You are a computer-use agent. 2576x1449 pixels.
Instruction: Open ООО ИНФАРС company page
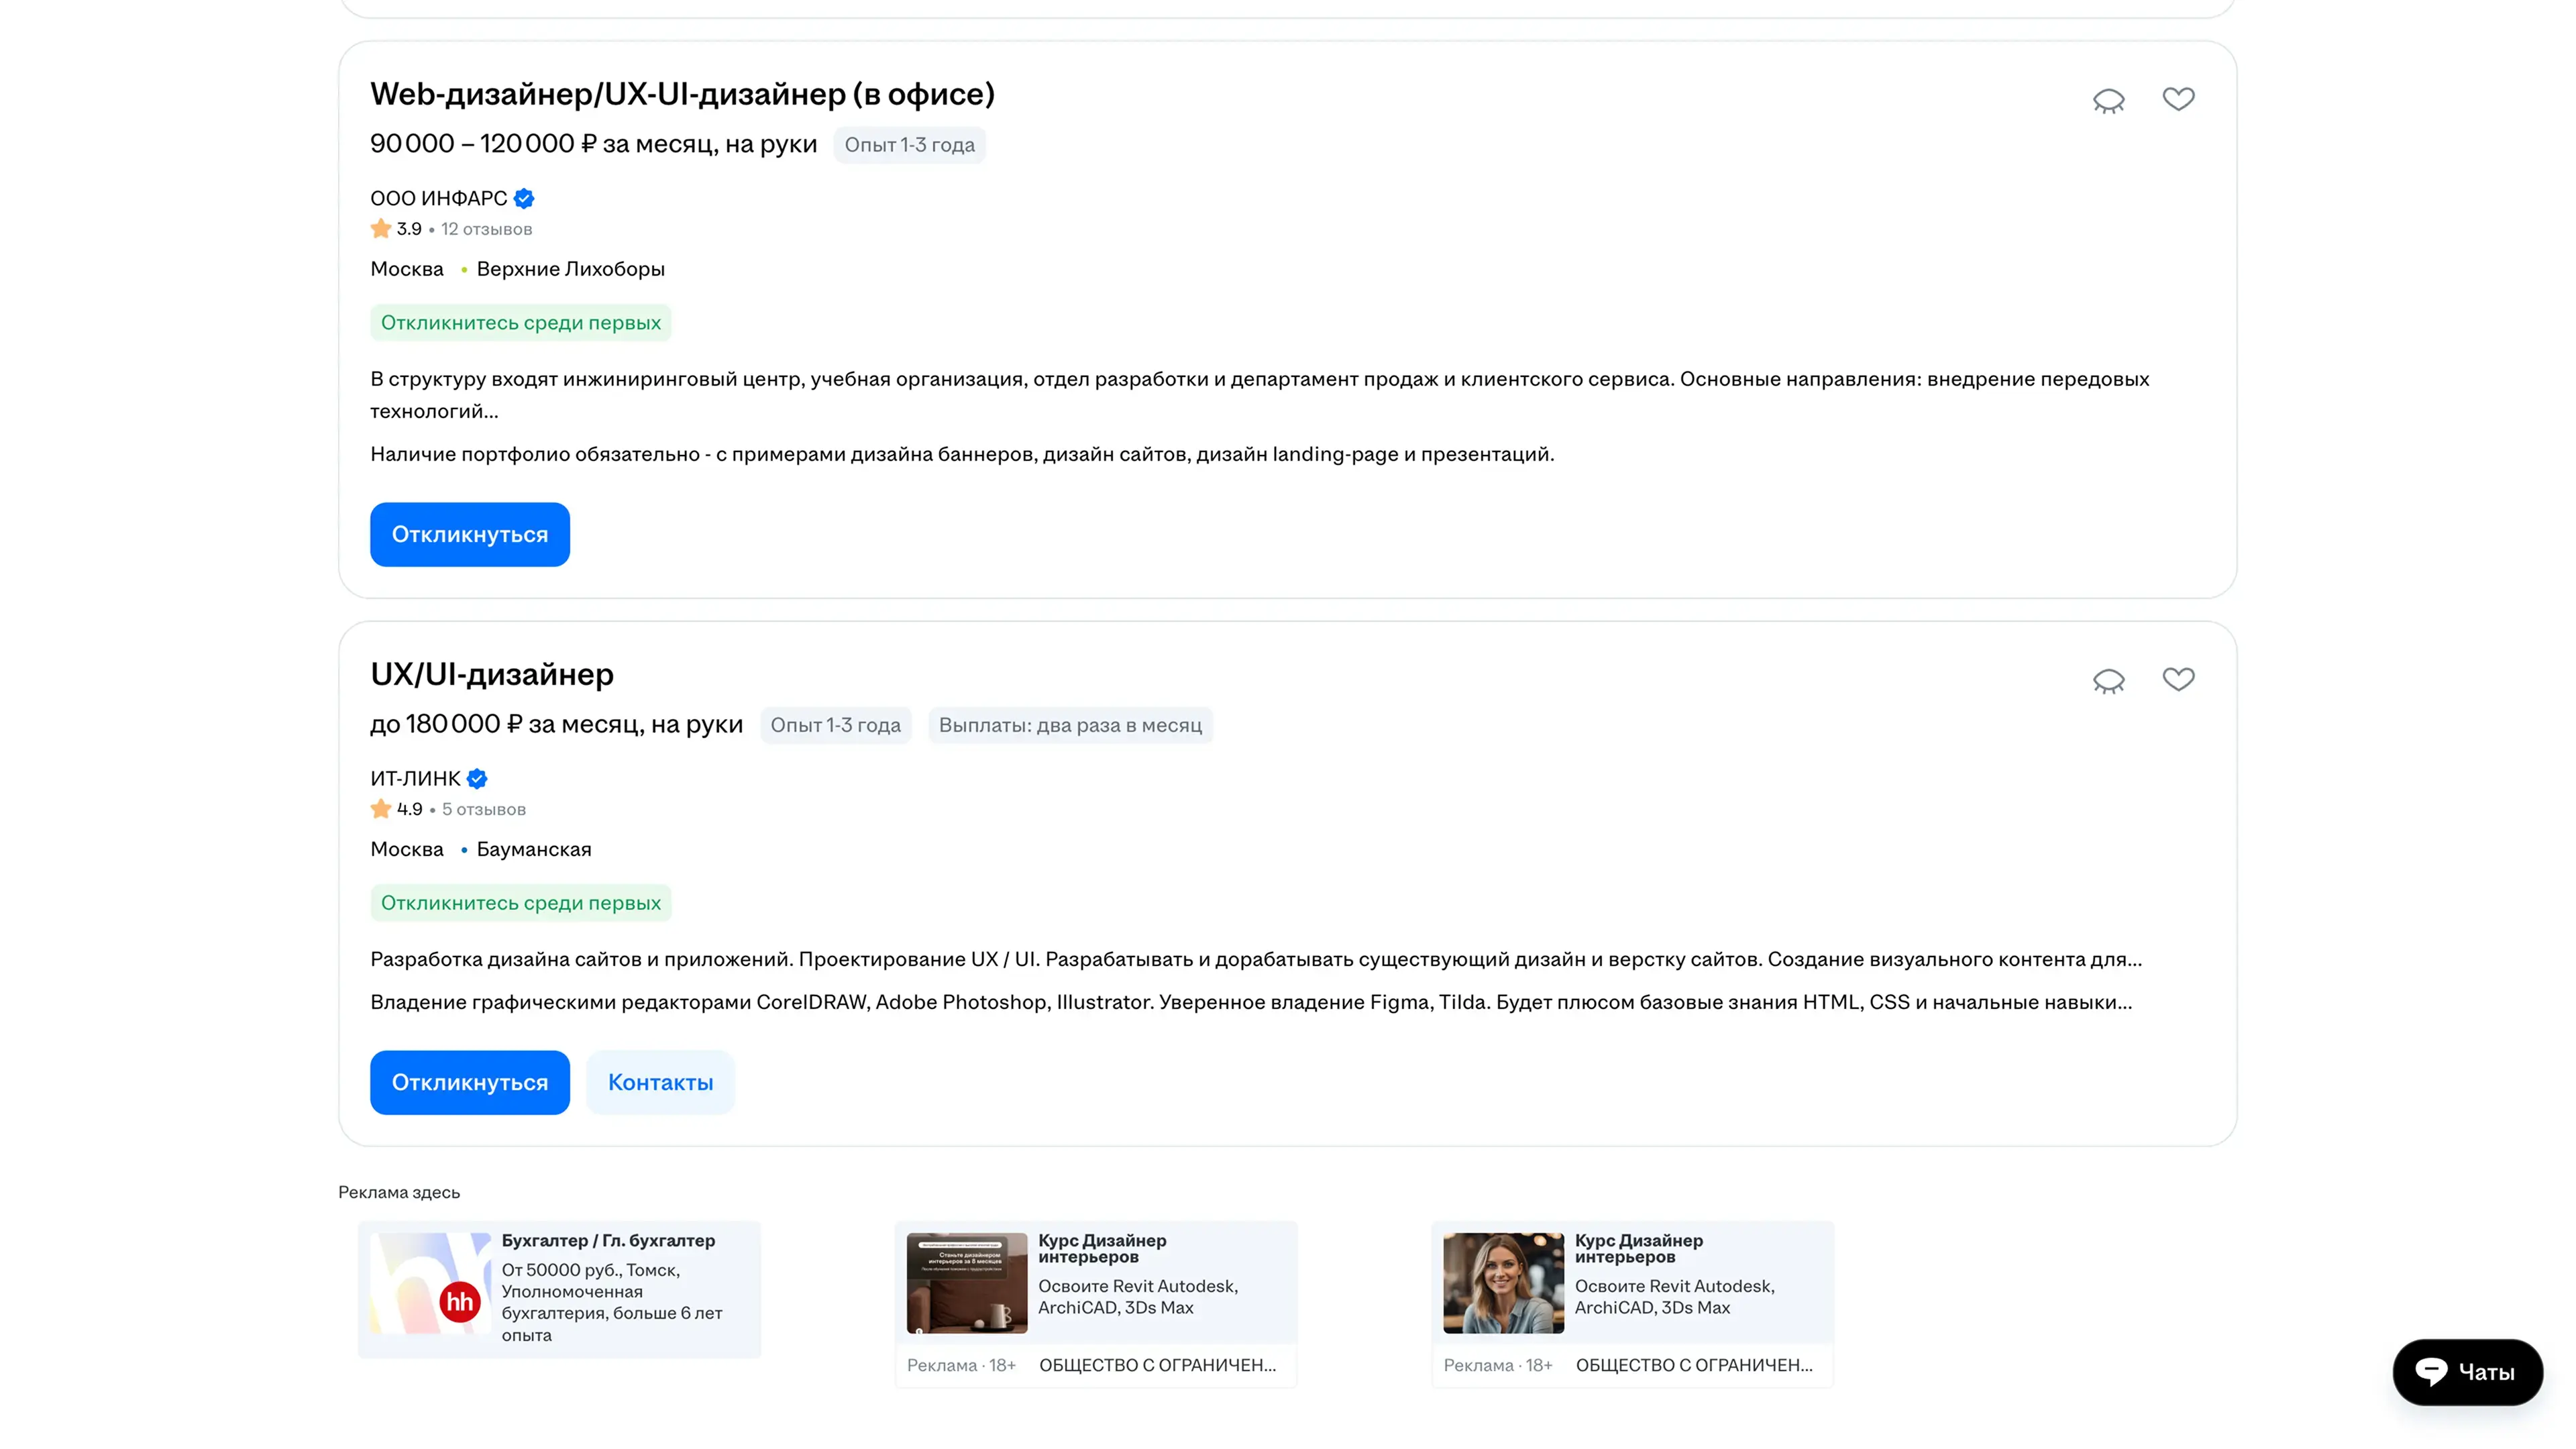438,198
